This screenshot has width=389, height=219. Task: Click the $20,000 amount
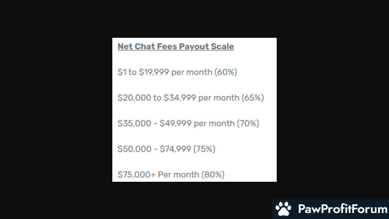click(x=134, y=98)
